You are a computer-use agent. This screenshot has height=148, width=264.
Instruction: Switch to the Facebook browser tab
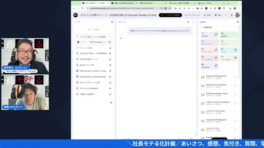pos(153,3)
